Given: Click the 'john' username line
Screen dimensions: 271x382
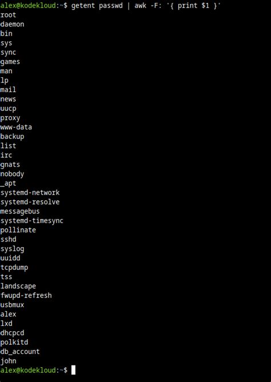Looking at the screenshot, I should pos(8,361).
